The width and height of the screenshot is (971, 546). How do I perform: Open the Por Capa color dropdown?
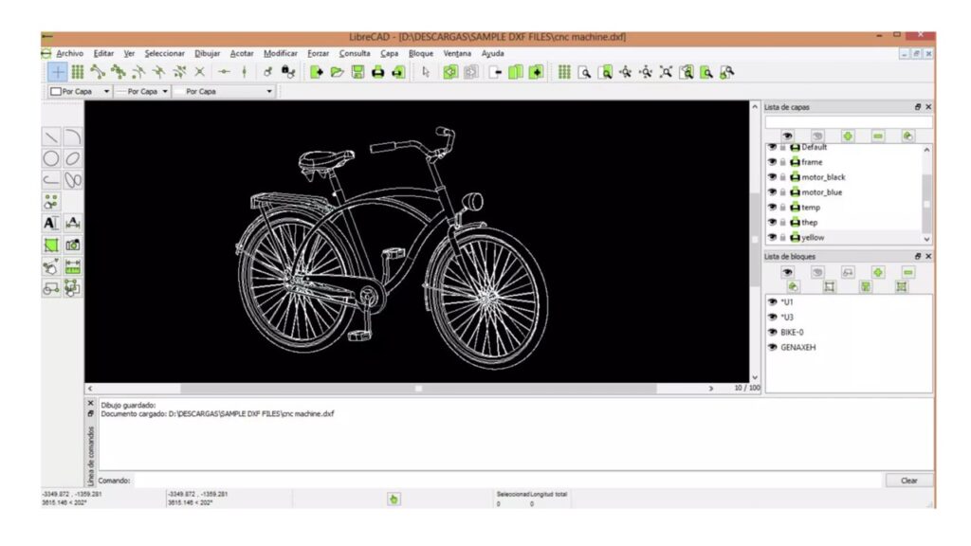pos(82,91)
